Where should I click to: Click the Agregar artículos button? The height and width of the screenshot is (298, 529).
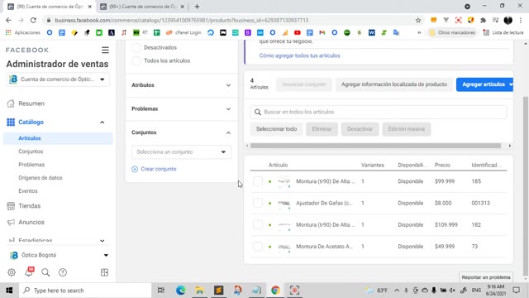483,84
